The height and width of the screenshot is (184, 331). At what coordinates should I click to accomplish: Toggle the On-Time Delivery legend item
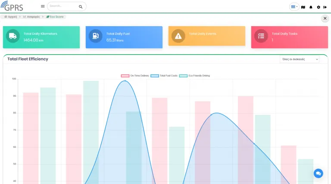click(135, 76)
